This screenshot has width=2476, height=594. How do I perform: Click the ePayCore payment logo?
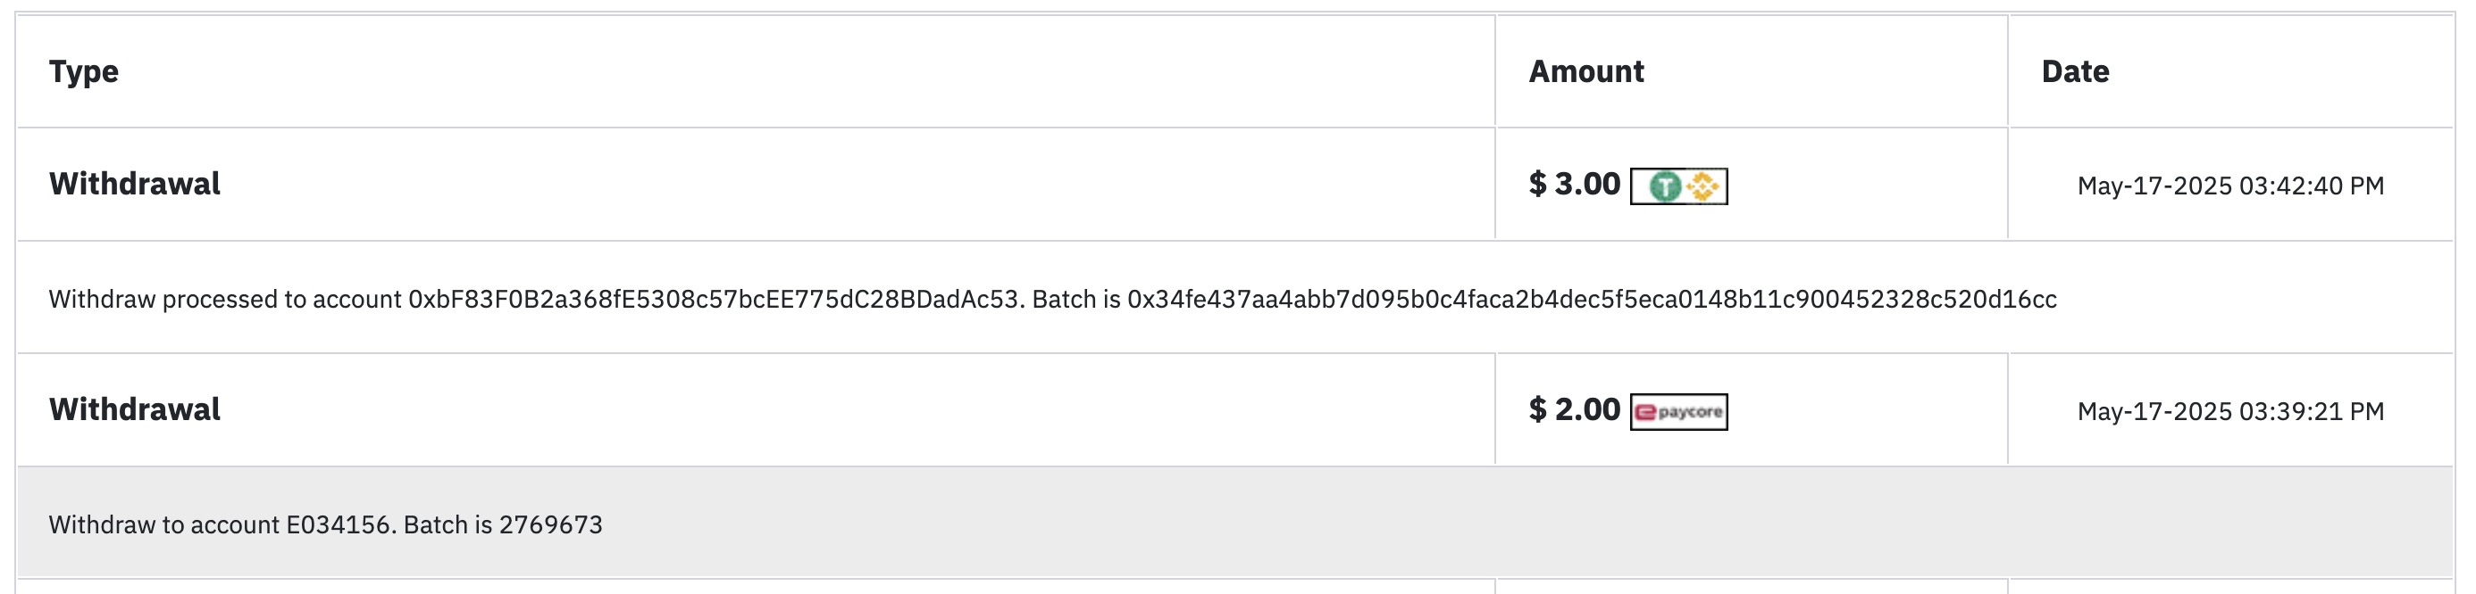coord(1678,412)
